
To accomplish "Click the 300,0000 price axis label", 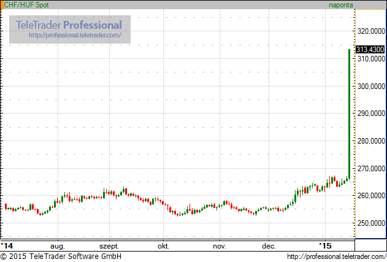I will tap(371, 87).
